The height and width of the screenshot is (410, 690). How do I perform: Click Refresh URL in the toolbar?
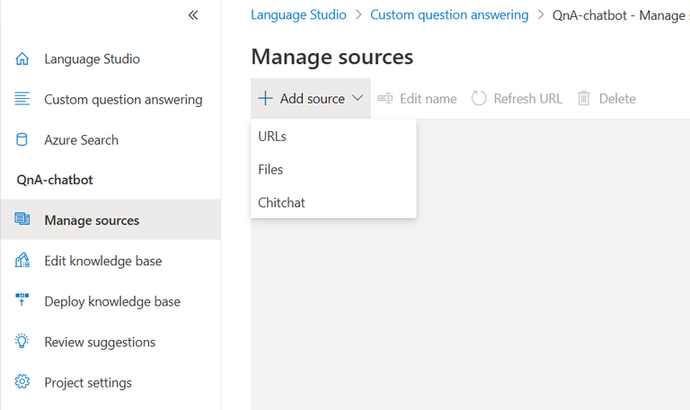pos(517,99)
